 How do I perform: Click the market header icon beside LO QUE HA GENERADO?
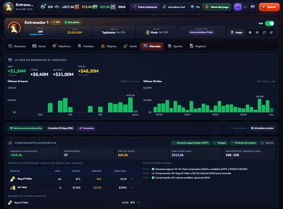click(10, 60)
